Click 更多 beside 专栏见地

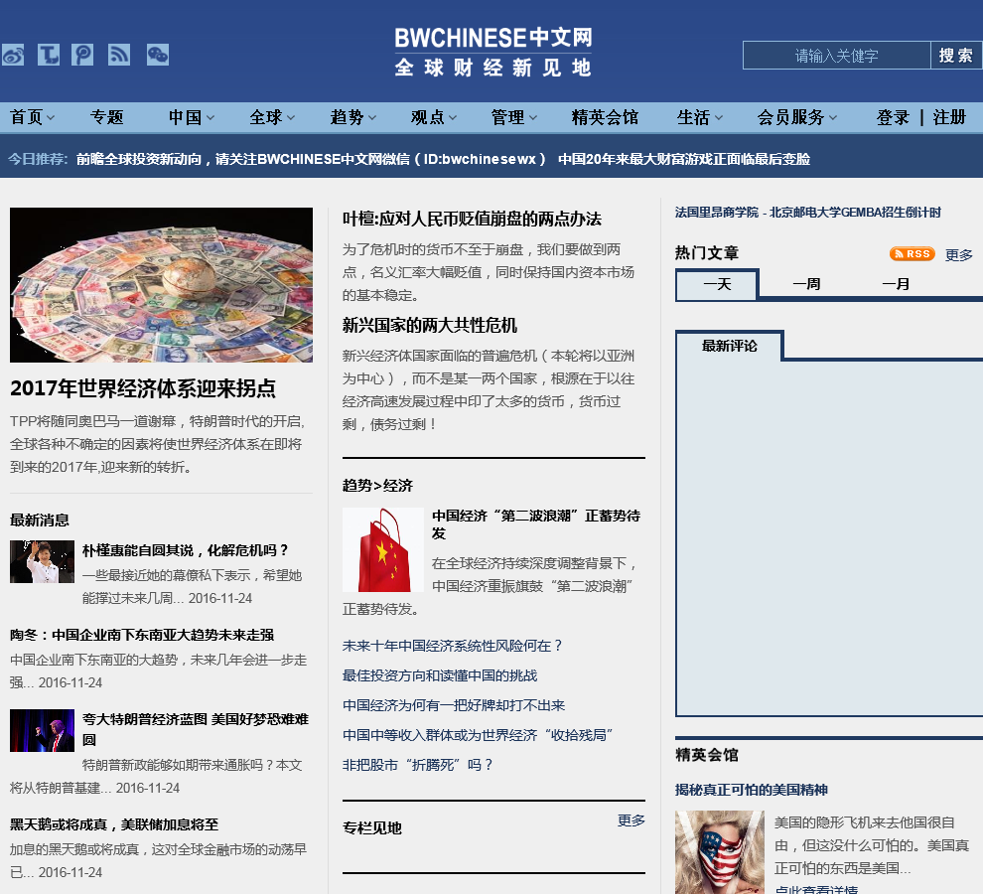pyautogui.click(x=632, y=820)
